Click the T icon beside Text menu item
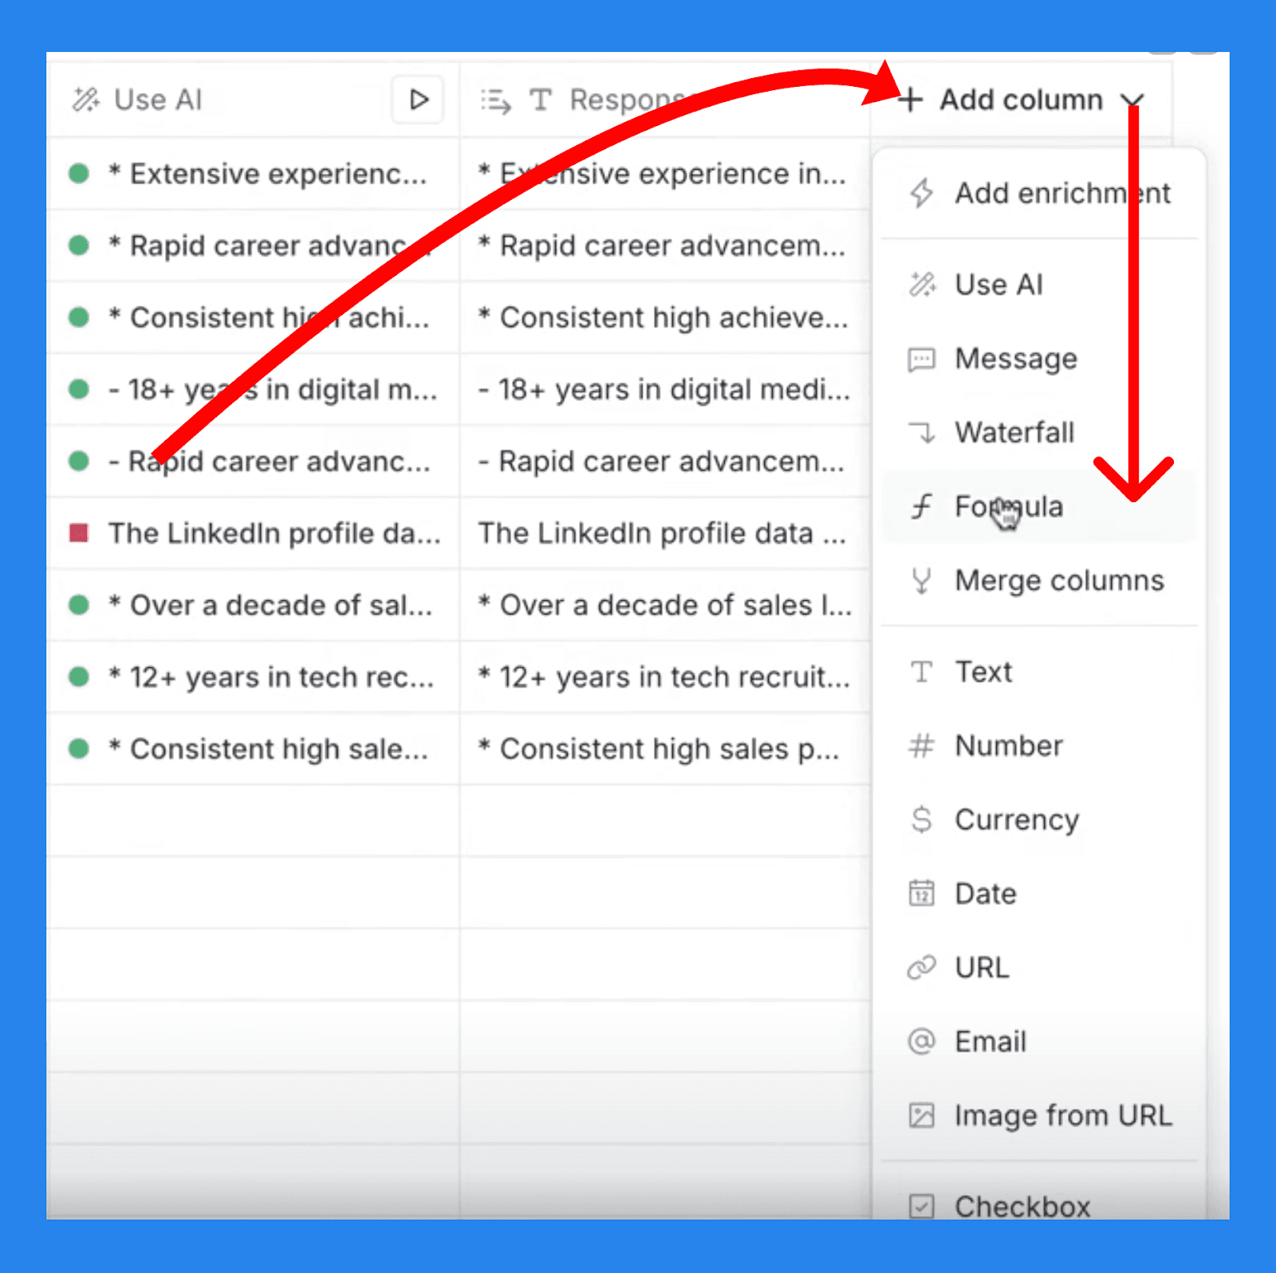The width and height of the screenshot is (1276, 1273). (922, 672)
